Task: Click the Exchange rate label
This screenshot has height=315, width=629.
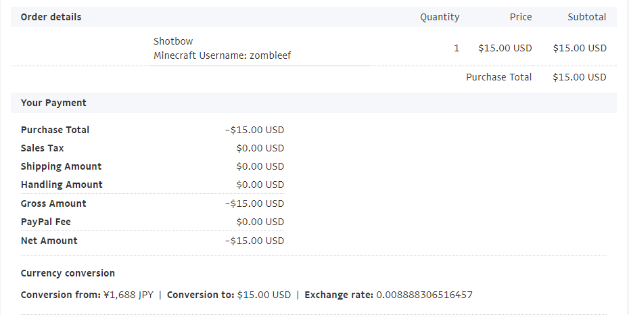Action: pyautogui.click(x=339, y=295)
